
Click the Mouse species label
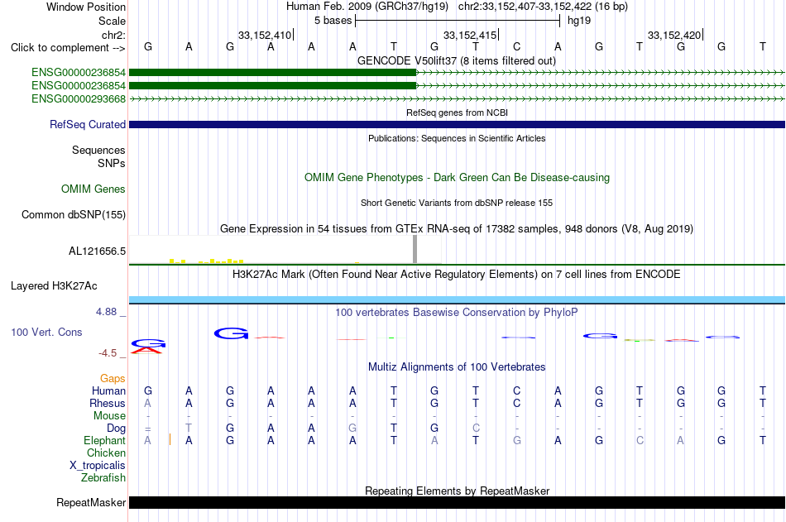pos(109,415)
